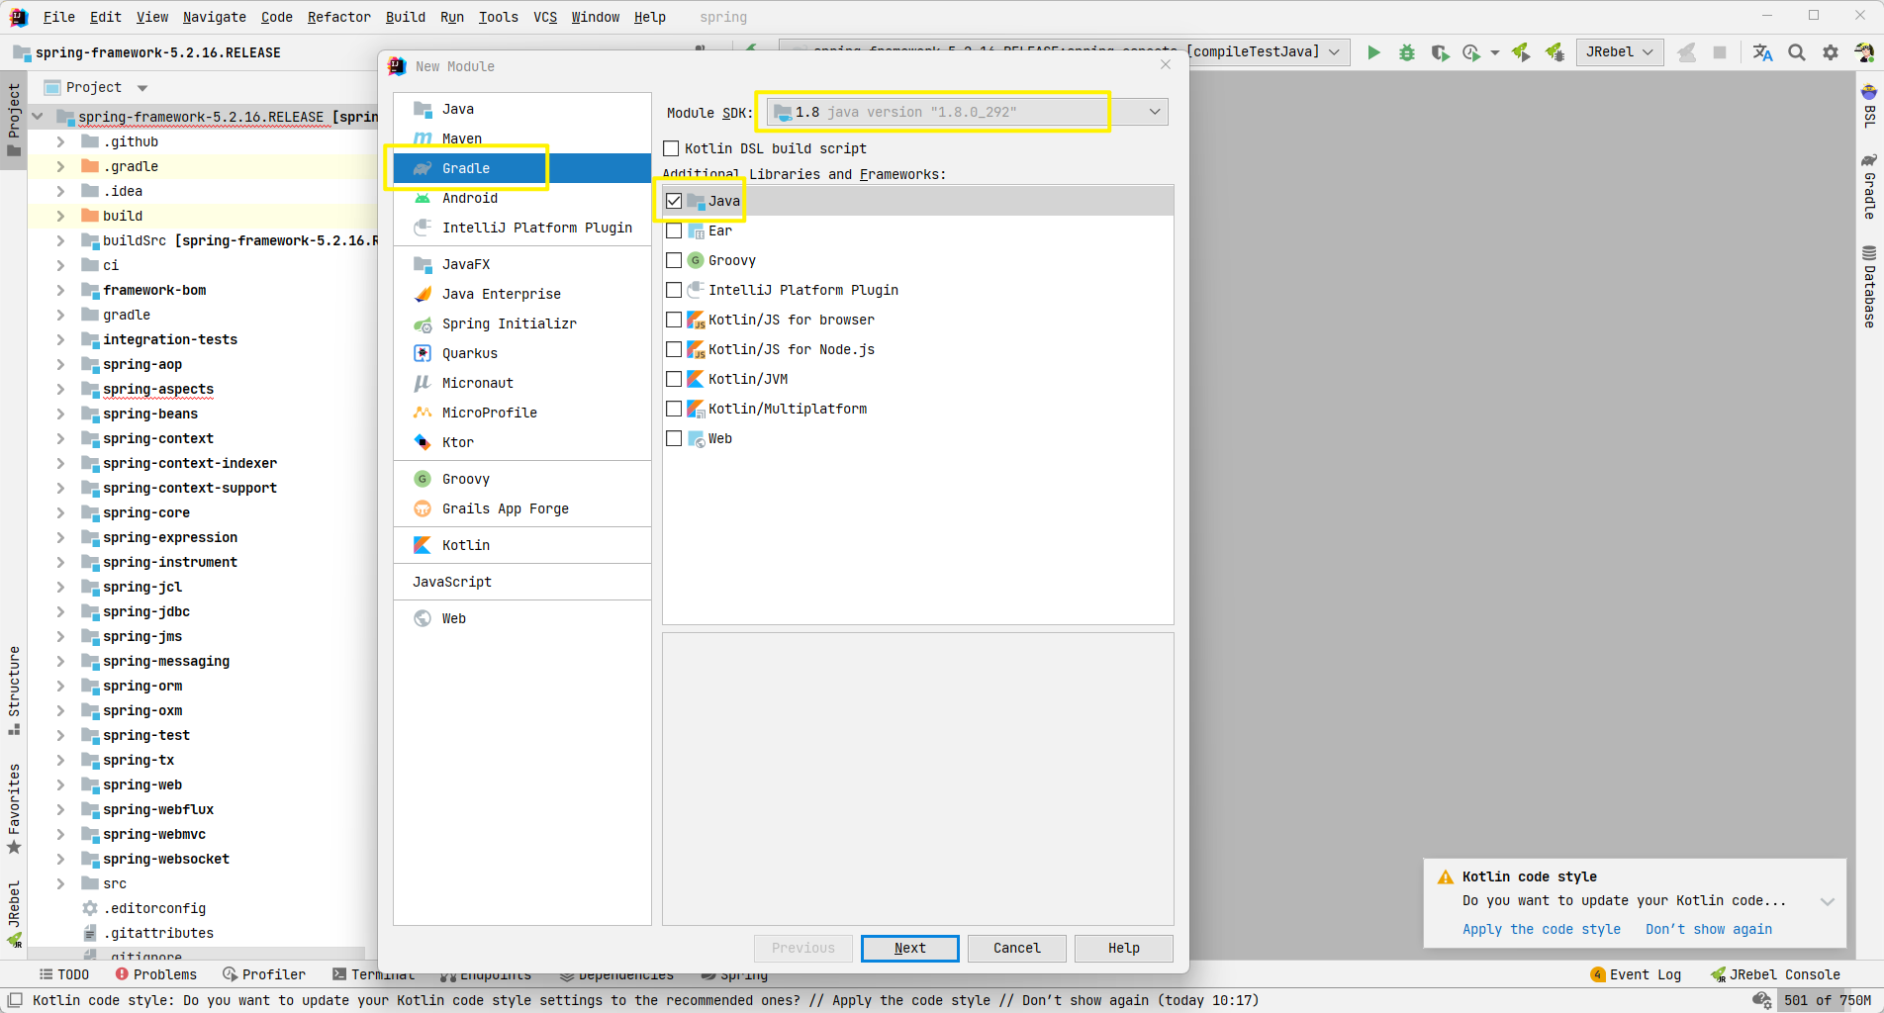Cancel the New Module dialog
The height and width of the screenshot is (1013, 1884).
(1017, 948)
